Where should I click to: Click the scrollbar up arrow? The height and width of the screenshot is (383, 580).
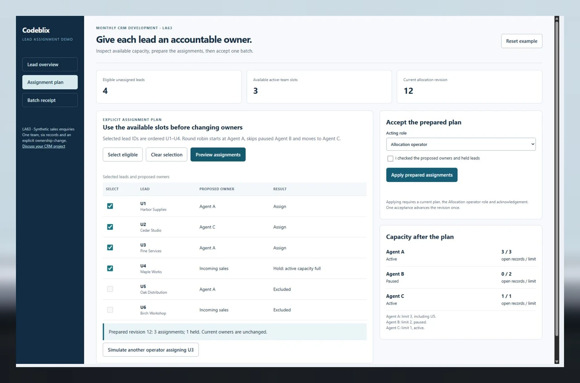pyautogui.click(x=557, y=19)
